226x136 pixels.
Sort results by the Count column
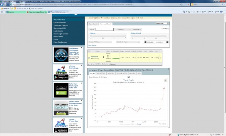pyautogui.click(x=122, y=51)
